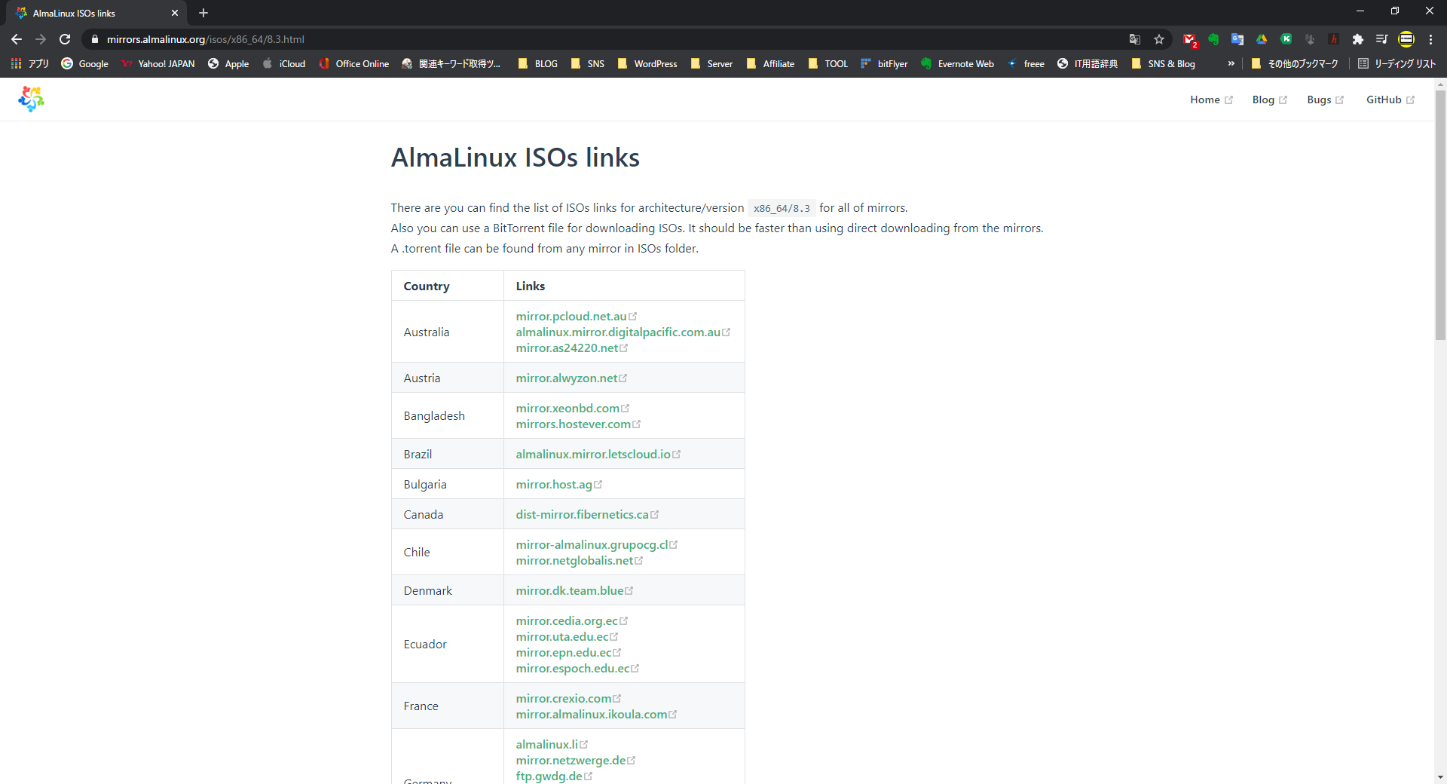
Task: Open the mirror.crexio.com France mirror
Action: (563, 699)
